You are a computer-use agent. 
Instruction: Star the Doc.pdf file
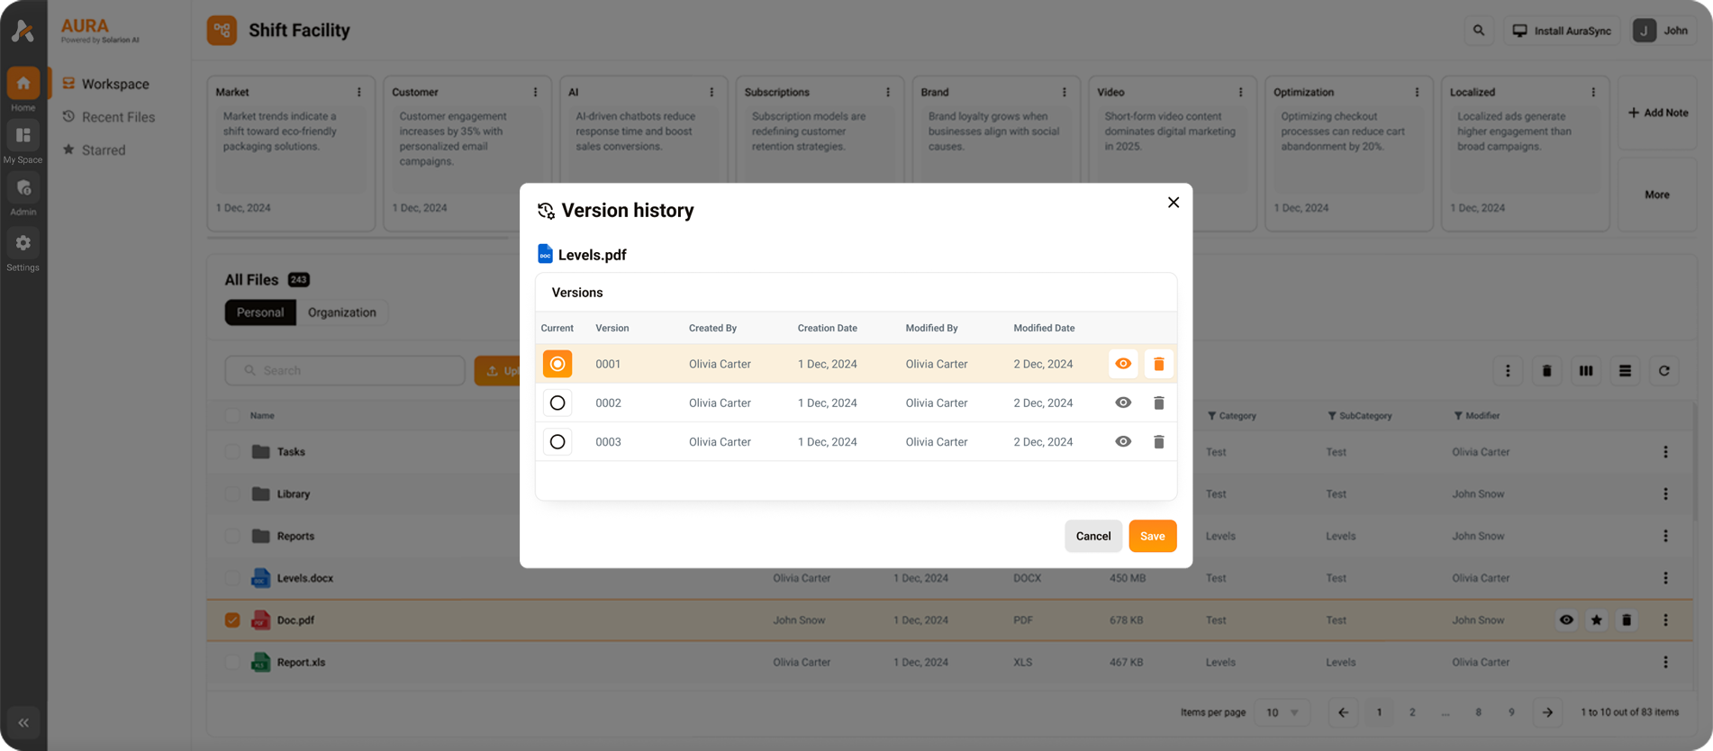pyautogui.click(x=1596, y=620)
